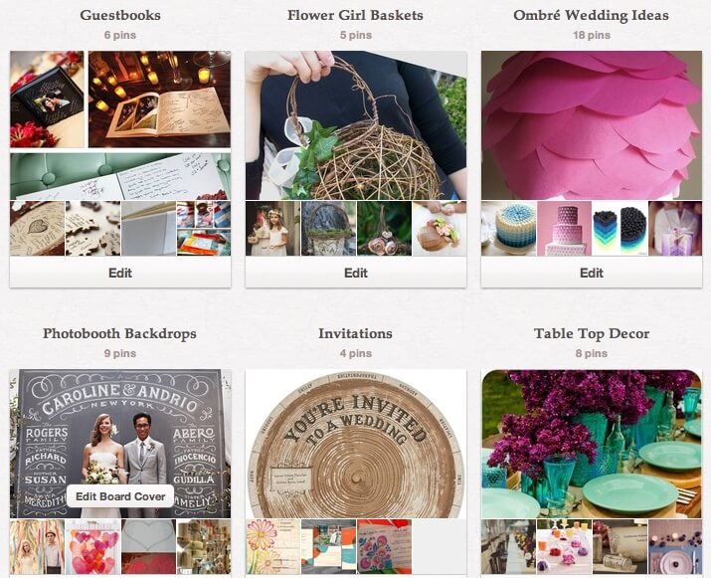Open the Invitations board title

tap(356, 333)
